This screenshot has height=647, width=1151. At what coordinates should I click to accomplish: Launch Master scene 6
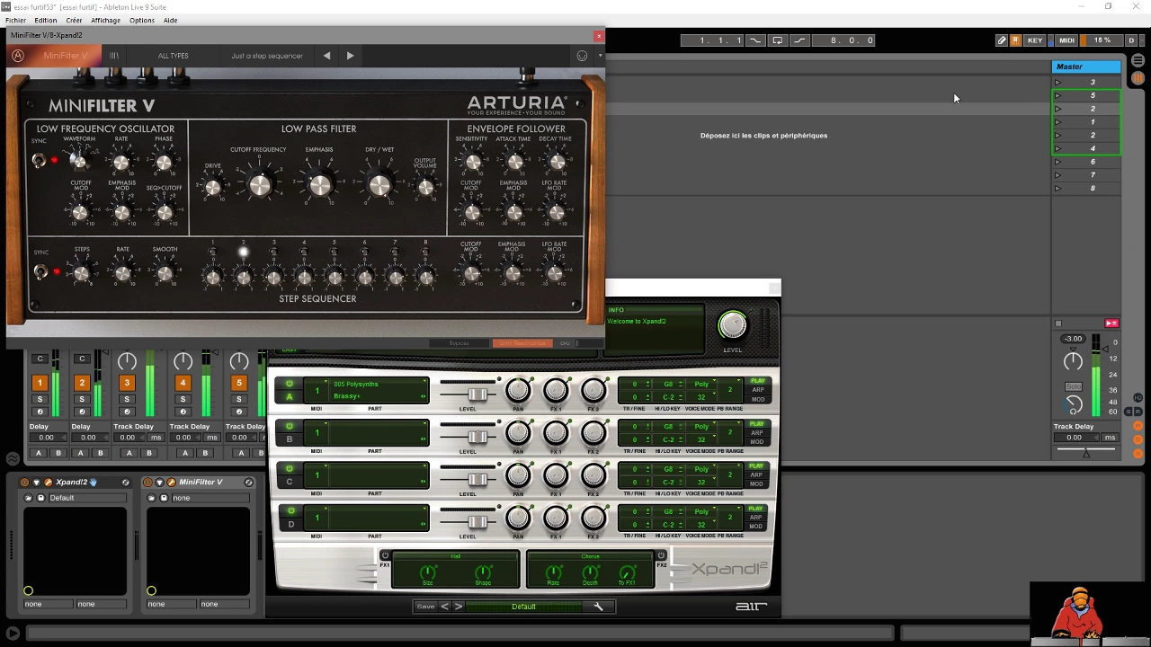point(1057,162)
